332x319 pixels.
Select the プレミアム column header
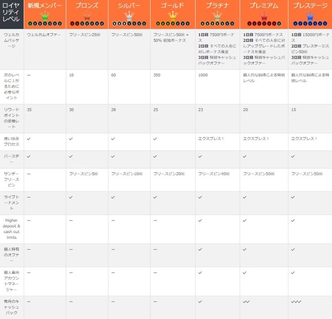[x=264, y=14]
